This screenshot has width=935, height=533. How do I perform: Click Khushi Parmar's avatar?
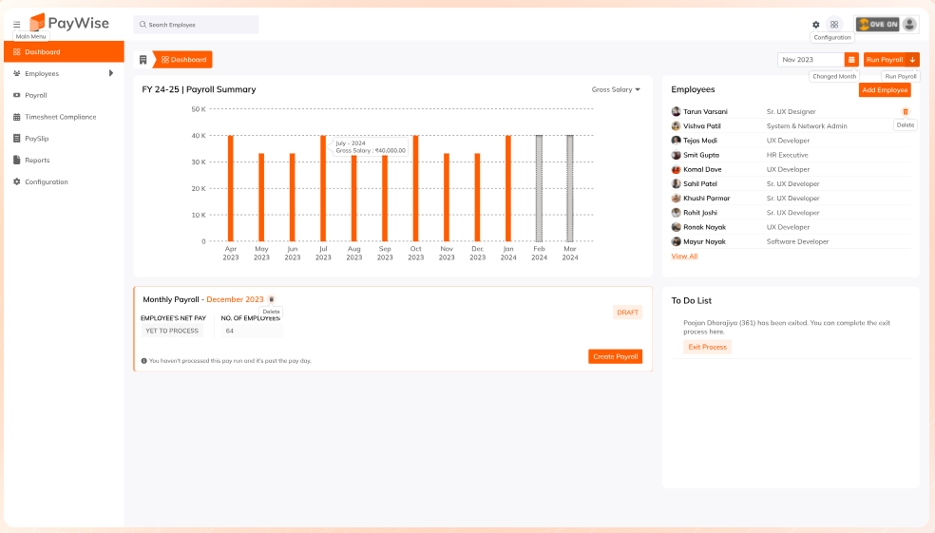click(676, 198)
